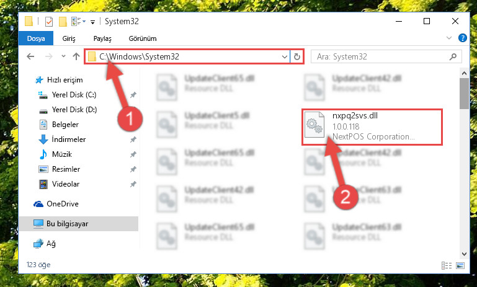The width and height of the screenshot is (477, 287).
Task: Go up one folder level
Action: click(76, 56)
